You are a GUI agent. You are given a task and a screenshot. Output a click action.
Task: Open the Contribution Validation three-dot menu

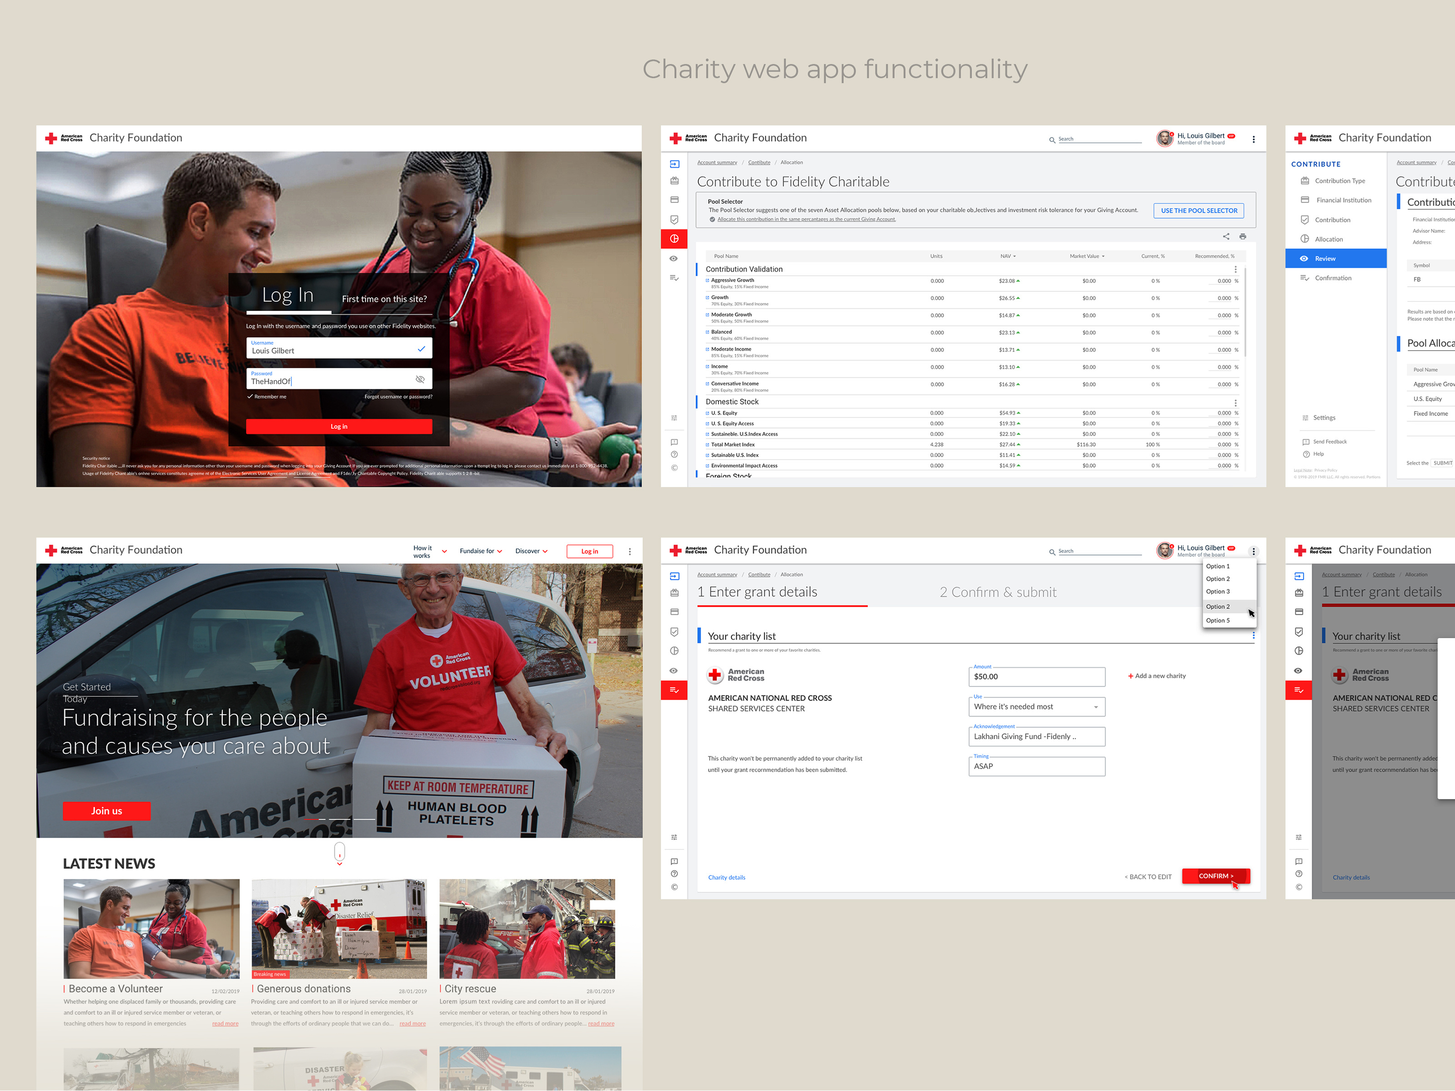point(1235,270)
